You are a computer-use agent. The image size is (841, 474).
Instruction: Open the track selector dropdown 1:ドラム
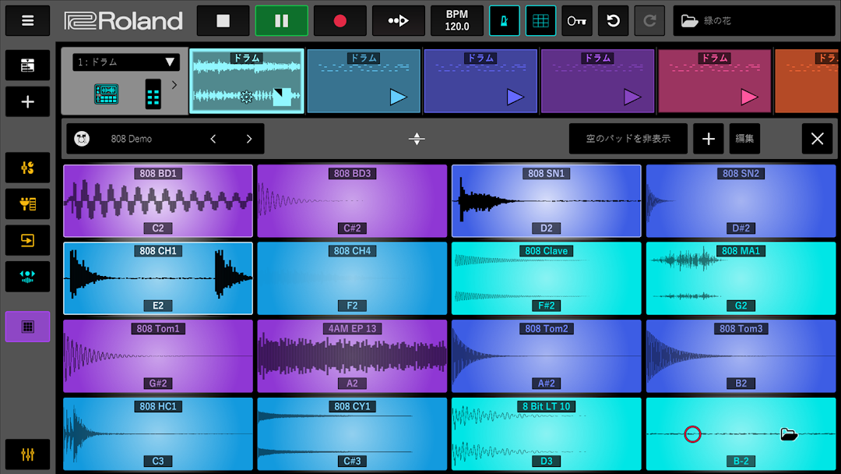click(126, 62)
